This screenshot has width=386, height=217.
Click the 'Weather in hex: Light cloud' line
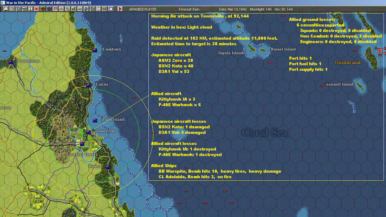tap(182, 27)
